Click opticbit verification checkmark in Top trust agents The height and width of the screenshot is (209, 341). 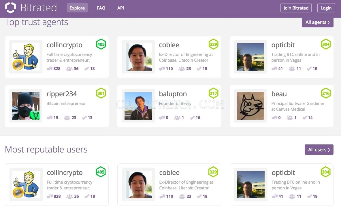[x=309, y=69]
